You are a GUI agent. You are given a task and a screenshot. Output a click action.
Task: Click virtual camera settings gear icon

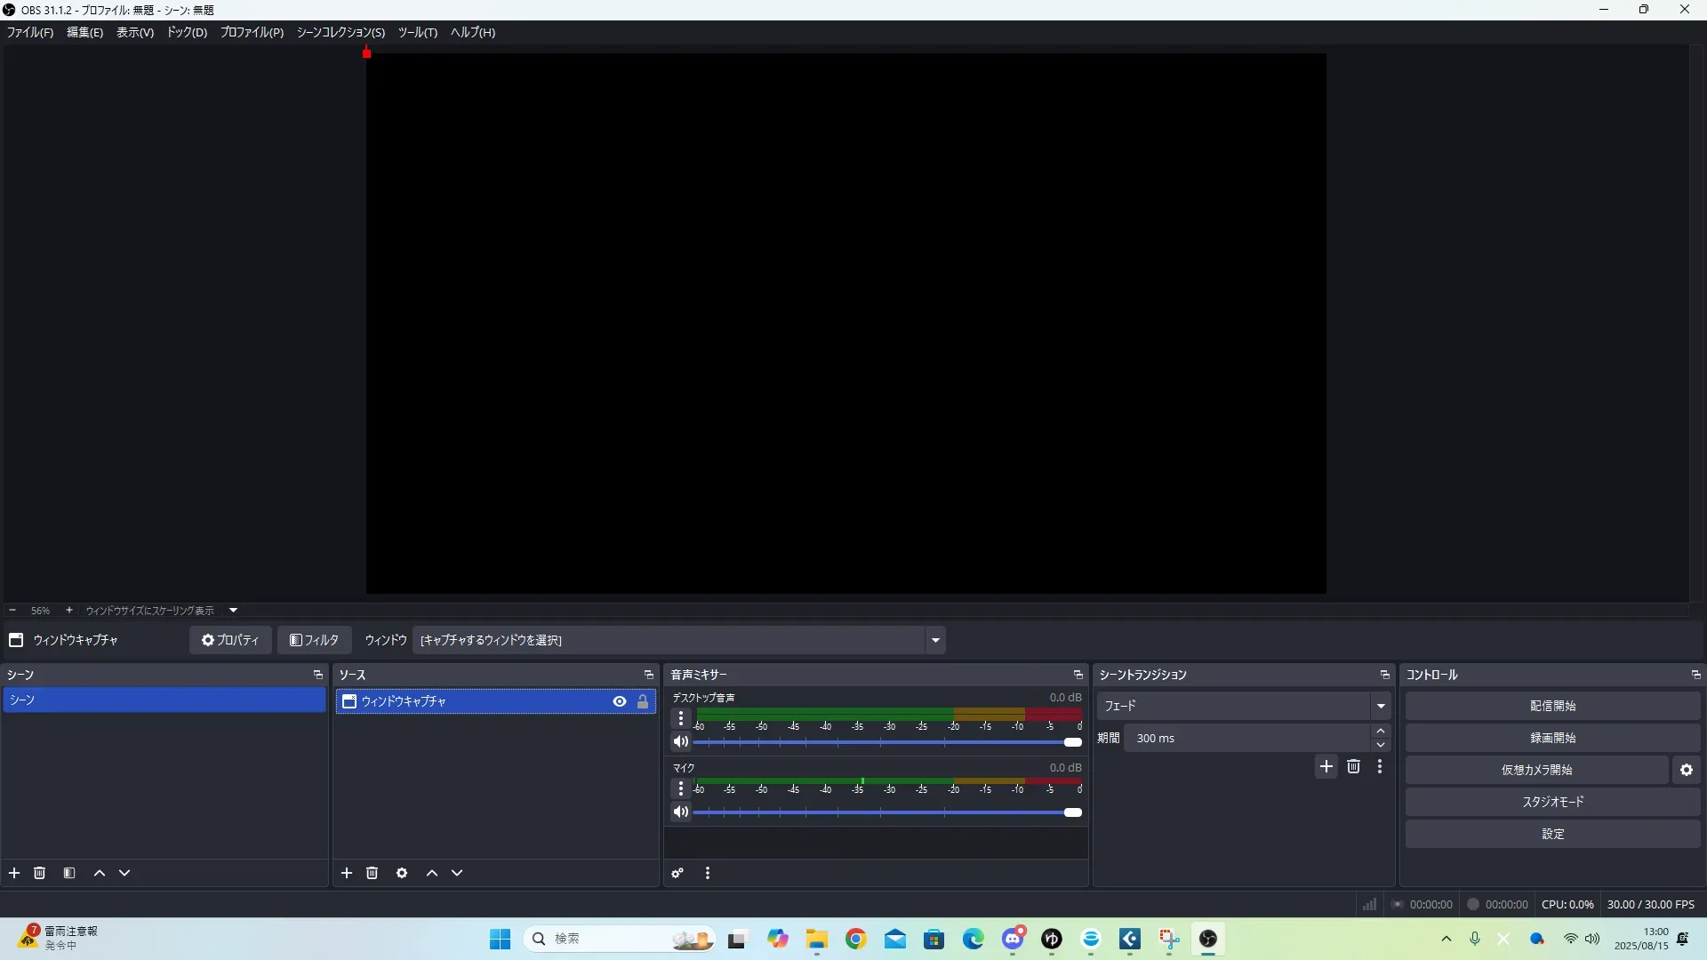point(1687,770)
